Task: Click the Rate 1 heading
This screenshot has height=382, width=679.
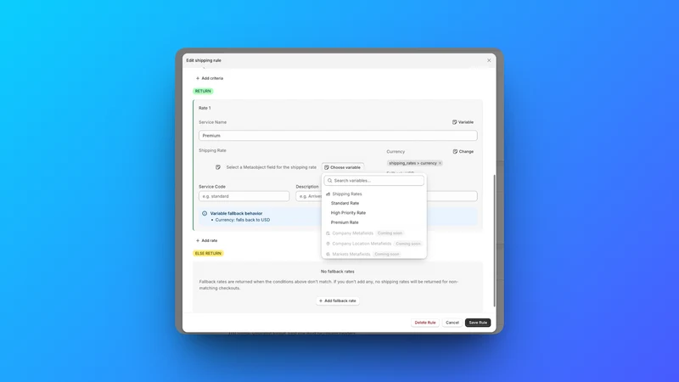Action: (x=205, y=108)
